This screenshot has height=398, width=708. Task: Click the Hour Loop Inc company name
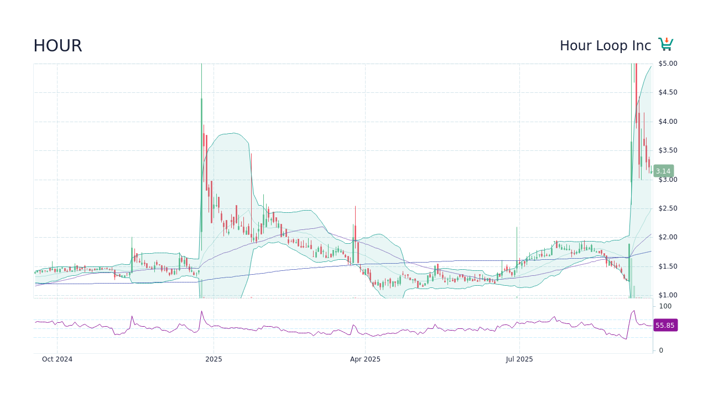[x=605, y=46]
